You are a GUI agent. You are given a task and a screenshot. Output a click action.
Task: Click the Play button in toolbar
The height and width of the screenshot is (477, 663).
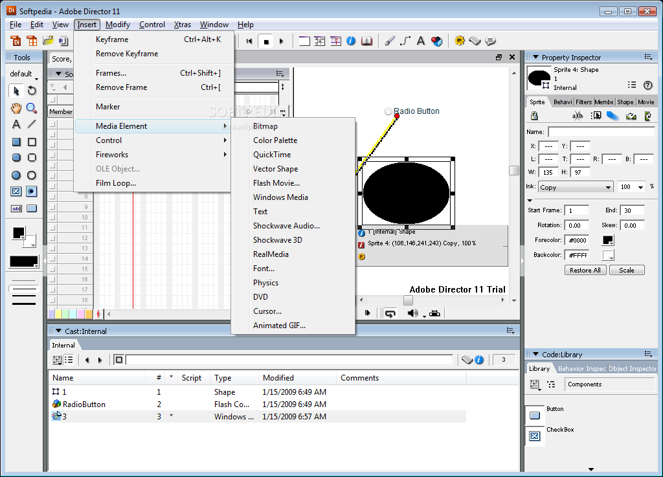click(x=281, y=41)
